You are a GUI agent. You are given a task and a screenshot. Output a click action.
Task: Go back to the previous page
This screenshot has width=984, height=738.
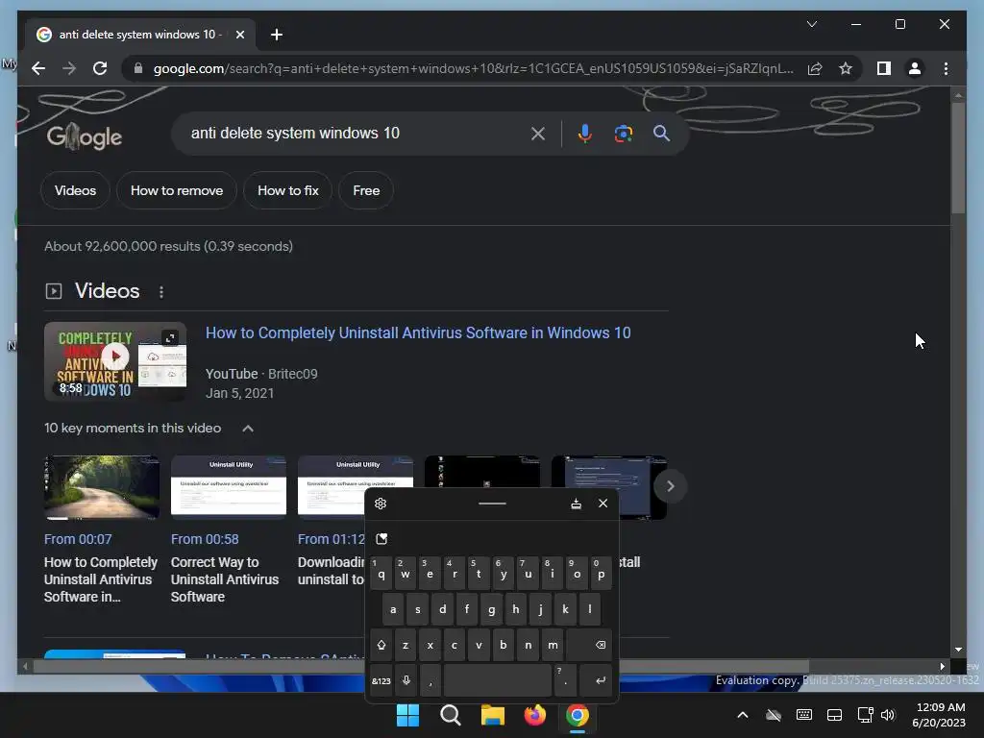pyautogui.click(x=38, y=68)
